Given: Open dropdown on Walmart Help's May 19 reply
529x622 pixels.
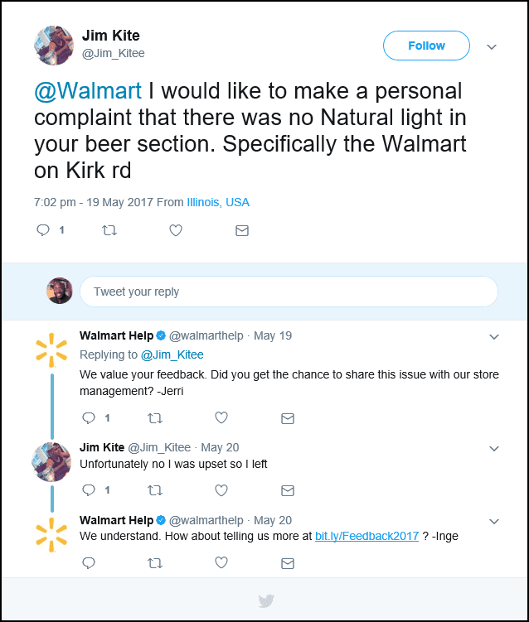Looking at the screenshot, I should tap(494, 336).
